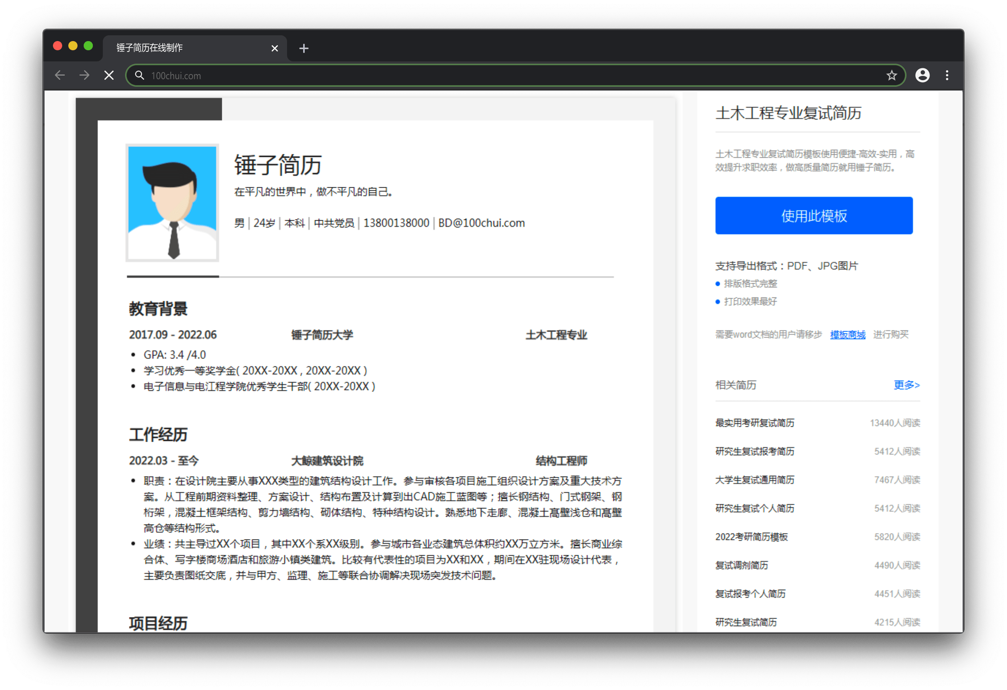The height and width of the screenshot is (690, 1007).
Task: Open 研究生复试个人简历 related resume
Action: 754,508
